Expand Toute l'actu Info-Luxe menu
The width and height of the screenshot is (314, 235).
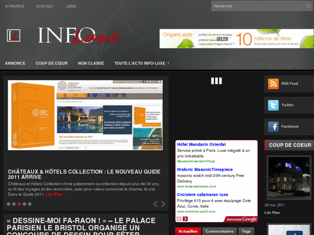point(142,63)
